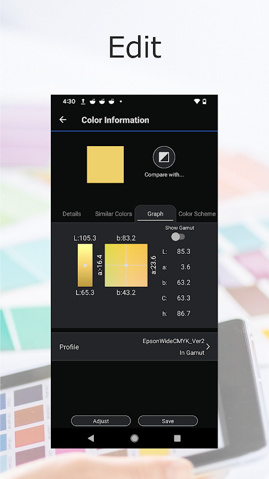Tap the large yellow color swatch
The image size is (269, 479).
105,164
